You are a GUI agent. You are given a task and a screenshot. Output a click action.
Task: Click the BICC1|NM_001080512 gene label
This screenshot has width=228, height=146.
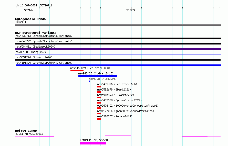(x=29, y=134)
